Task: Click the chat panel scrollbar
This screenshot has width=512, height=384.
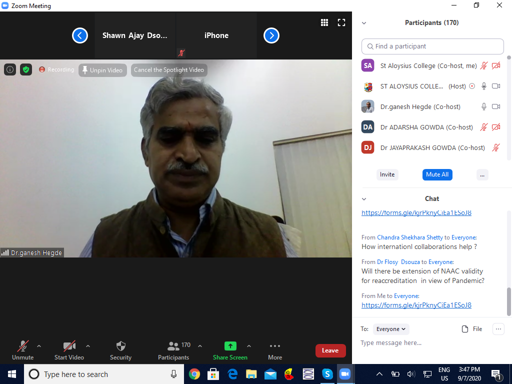Action: 508,301
